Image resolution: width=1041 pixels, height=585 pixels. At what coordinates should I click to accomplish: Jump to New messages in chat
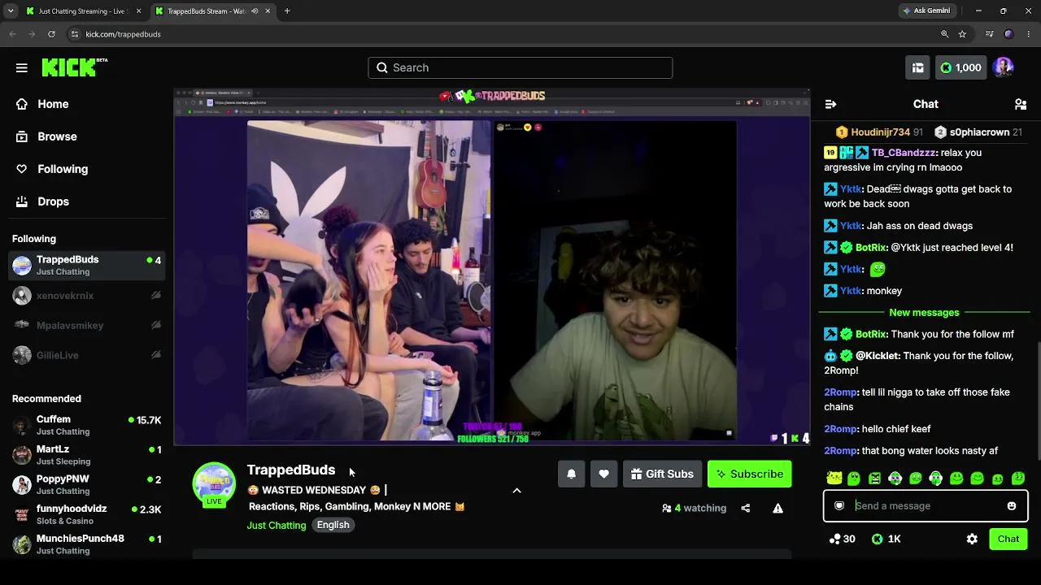pyautogui.click(x=924, y=312)
